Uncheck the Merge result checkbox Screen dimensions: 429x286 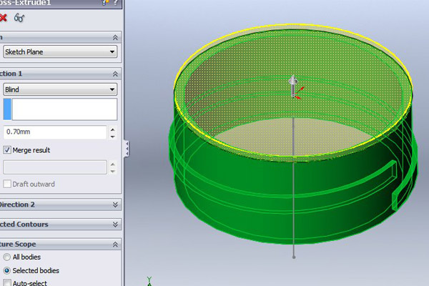point(7,150)
